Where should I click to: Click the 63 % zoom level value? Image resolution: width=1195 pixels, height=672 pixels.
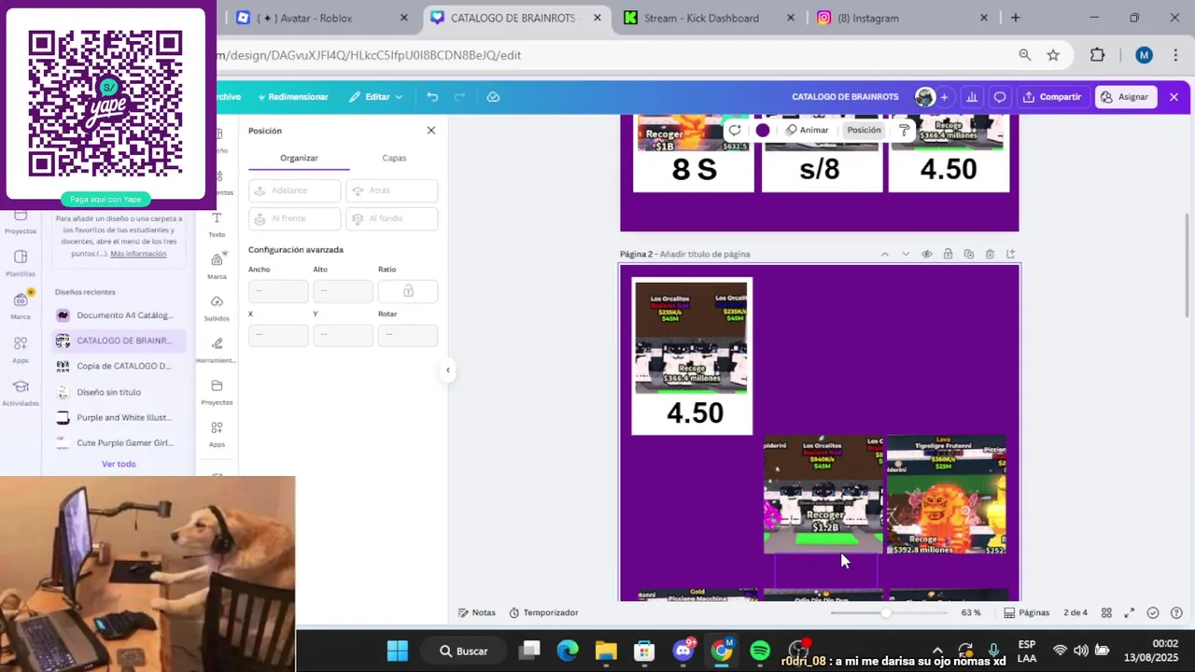(x=971, y=613)
